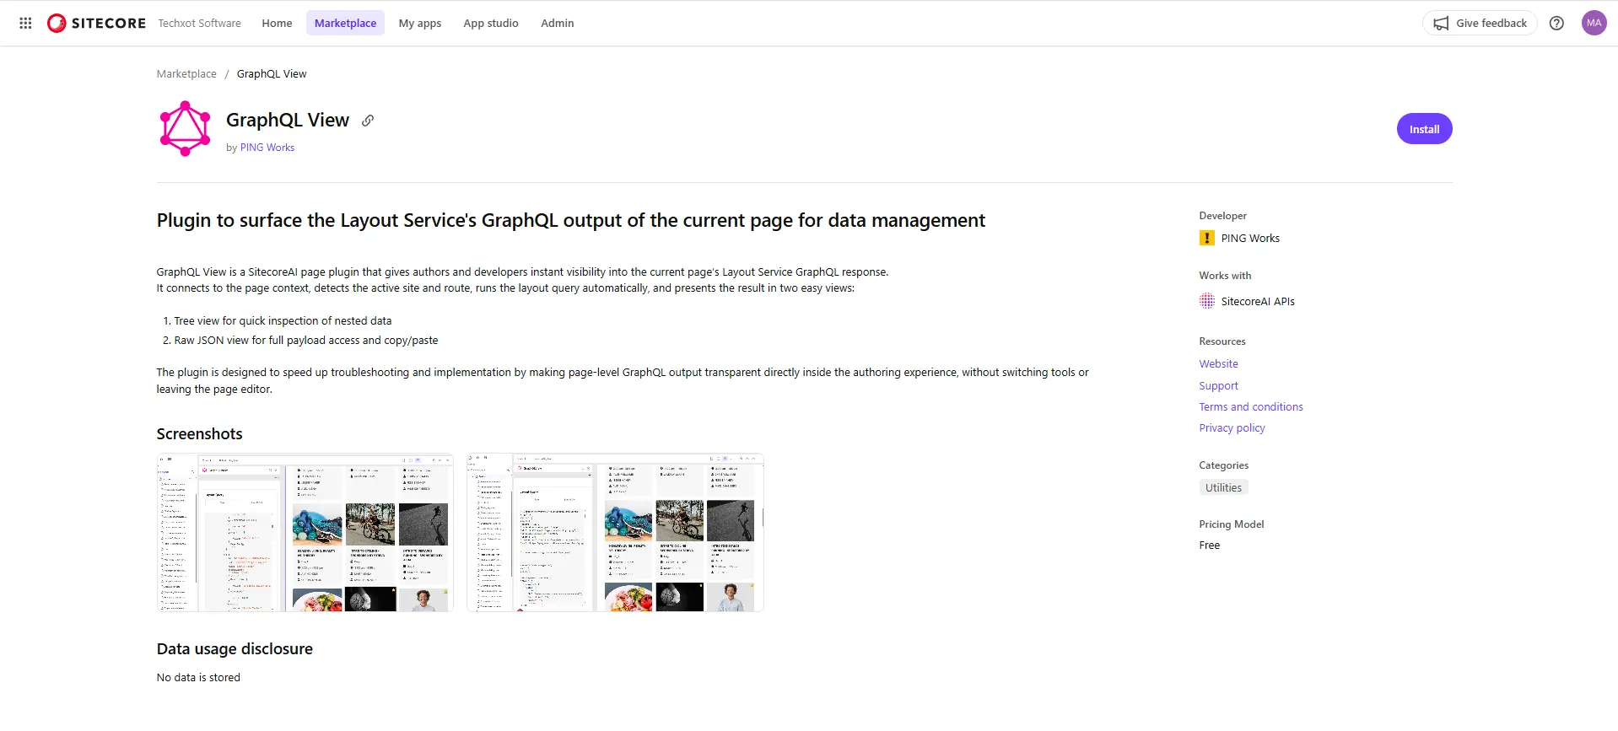Click the Screenshots heading
This screenshot has height=731, width=1618.
[x=200, y=434]
